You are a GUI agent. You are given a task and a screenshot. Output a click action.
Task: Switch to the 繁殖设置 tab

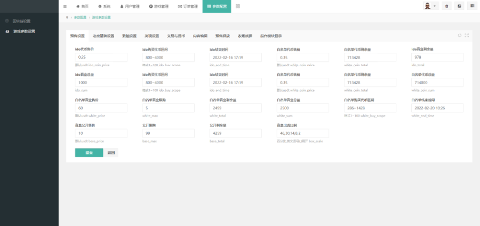pyautogui.click(x=130, y=36)
